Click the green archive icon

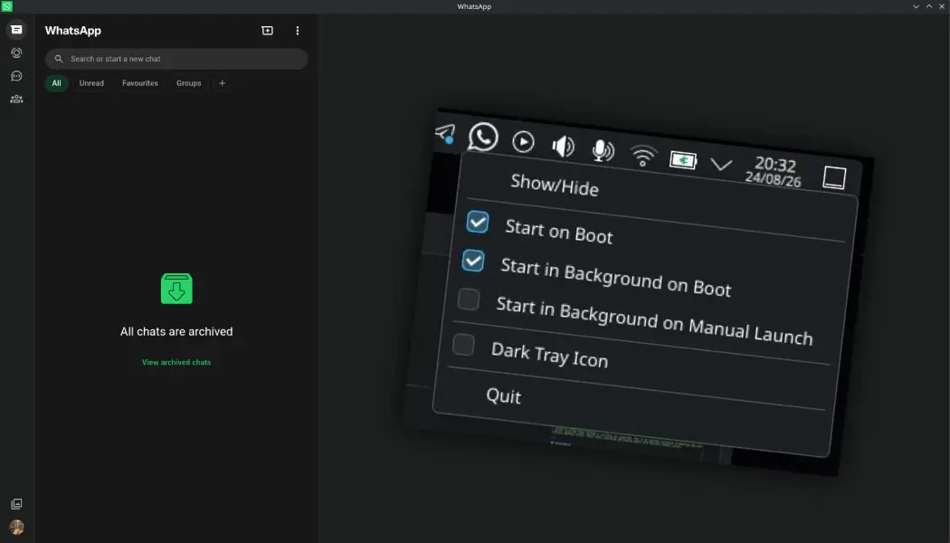(176, 289)
